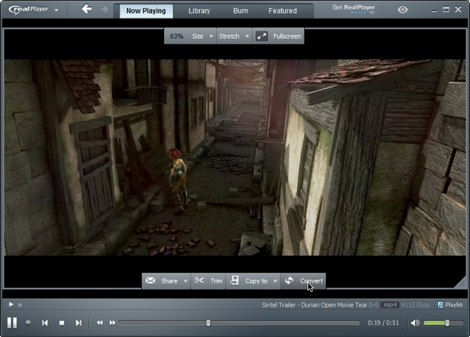Image resolution: width=470 pixels, height=337 pixels.
Task: Switch to Featured tab
Action: (x=283, y=11)
